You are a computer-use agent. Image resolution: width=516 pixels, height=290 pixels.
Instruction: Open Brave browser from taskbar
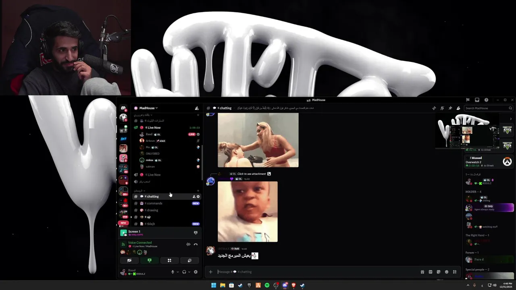pyautogui.click(x=293, y=285)
